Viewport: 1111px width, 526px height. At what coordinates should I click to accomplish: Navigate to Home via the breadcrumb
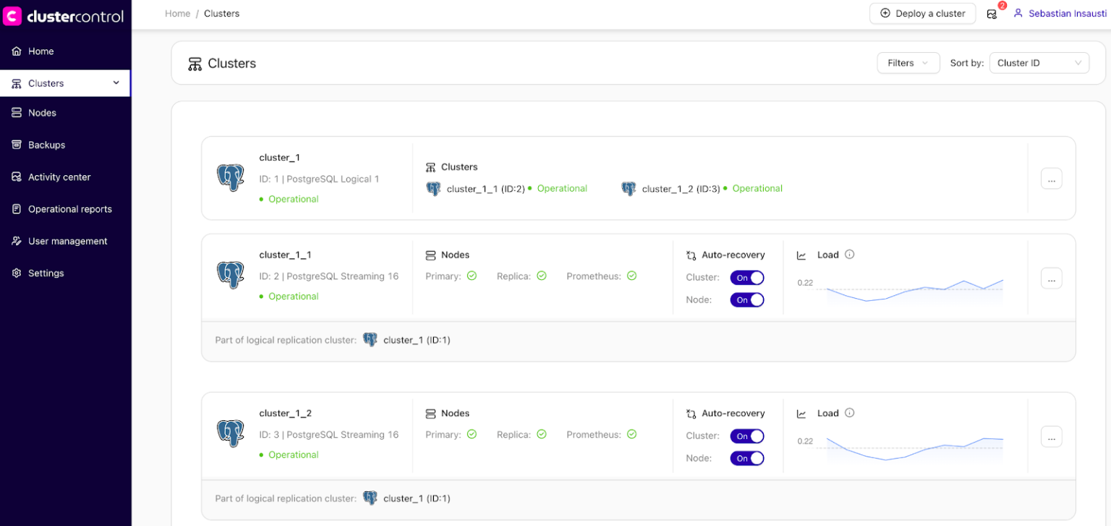point(177,13)
